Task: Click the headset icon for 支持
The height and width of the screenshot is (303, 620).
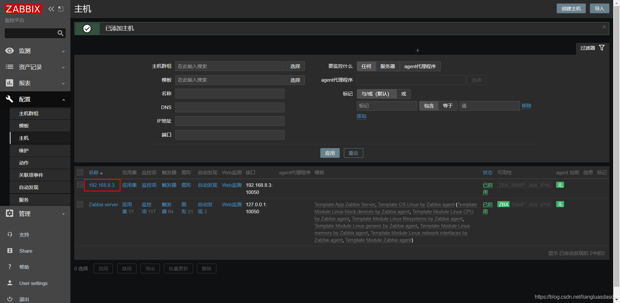Action: click(x=10, y=235)
